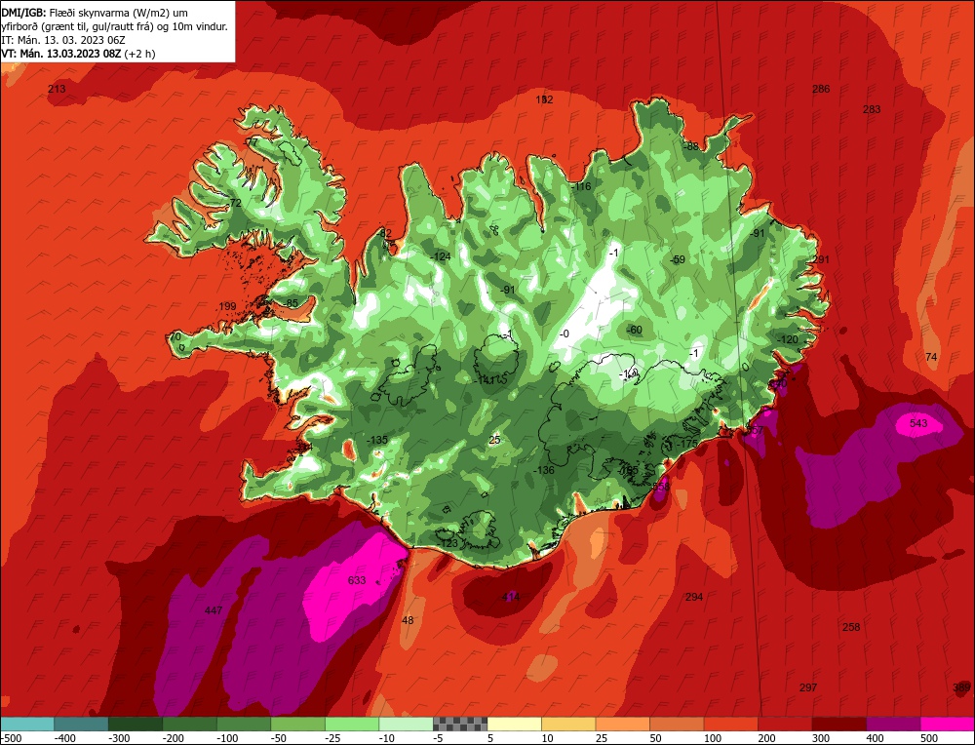975x745 pixels.
Task: Click the 389 value in the bottom-right corner
Action: 961,687
